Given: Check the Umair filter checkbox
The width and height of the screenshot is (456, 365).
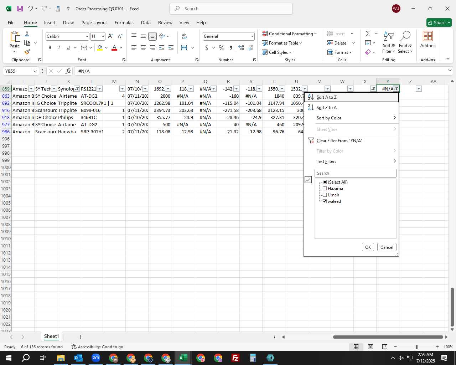Looking at the screenshot, I should pos(325,195).
